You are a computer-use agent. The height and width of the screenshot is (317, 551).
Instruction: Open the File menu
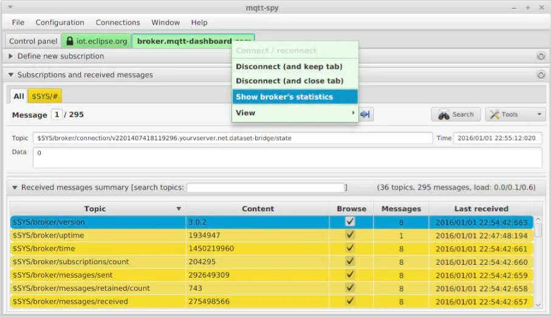pos(18,22)
